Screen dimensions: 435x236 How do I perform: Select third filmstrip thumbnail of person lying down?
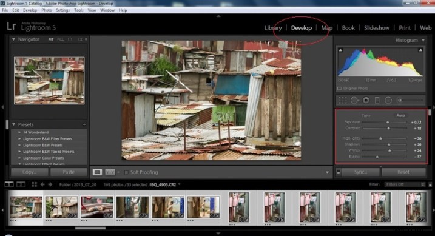[x=97, y=207]
